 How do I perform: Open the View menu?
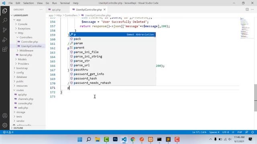[x=40, y=3]
